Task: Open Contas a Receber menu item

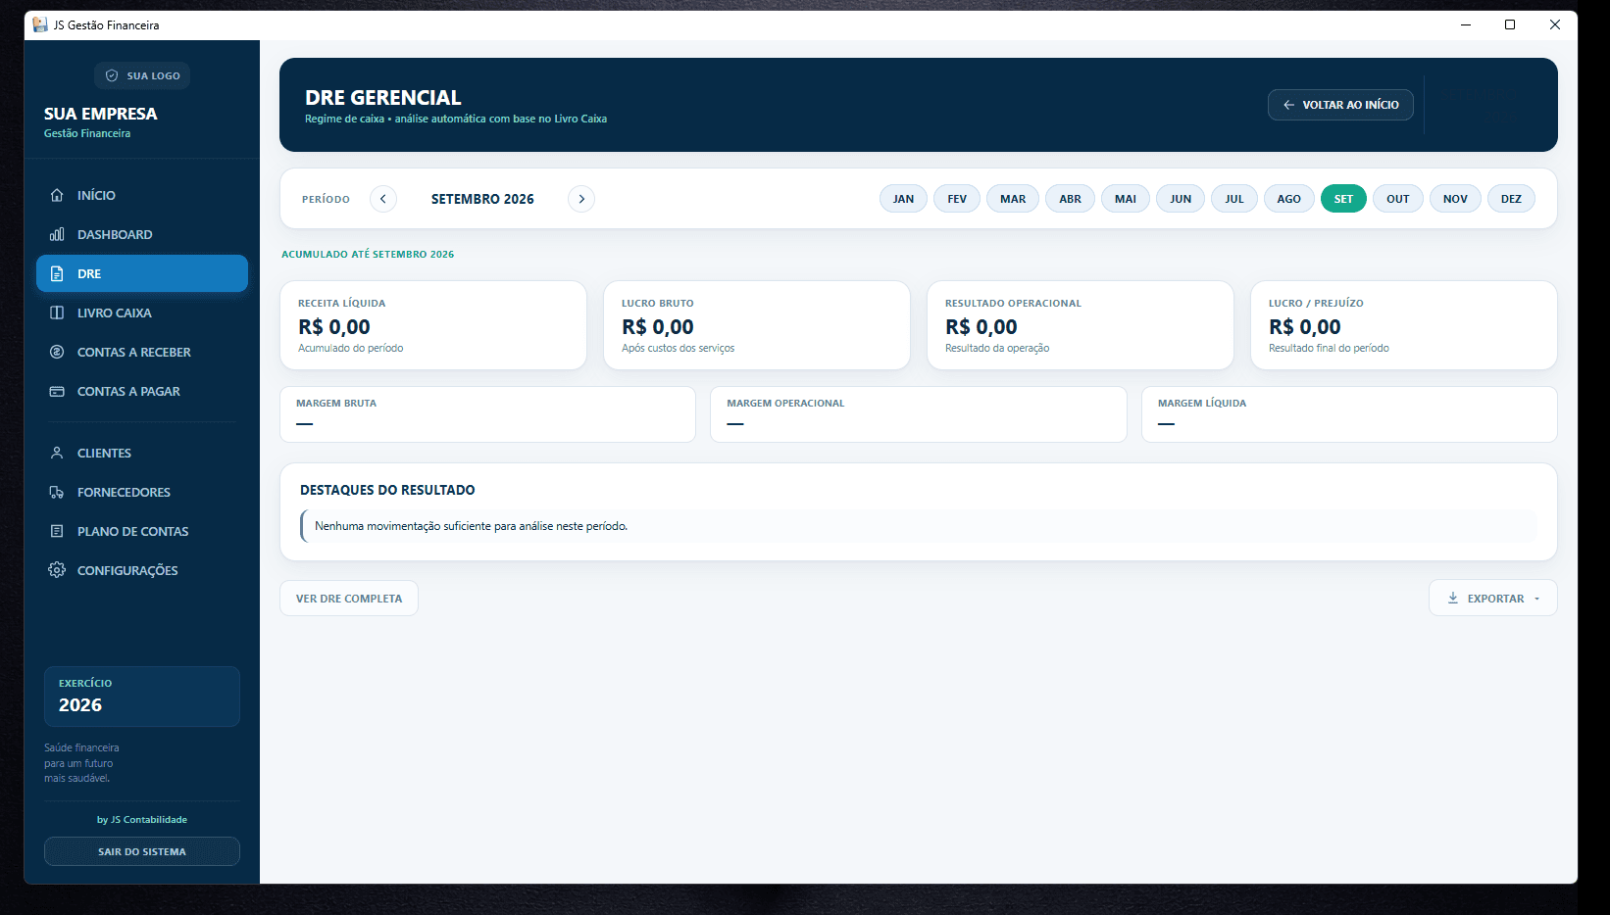Action: (x=142, y=352)
